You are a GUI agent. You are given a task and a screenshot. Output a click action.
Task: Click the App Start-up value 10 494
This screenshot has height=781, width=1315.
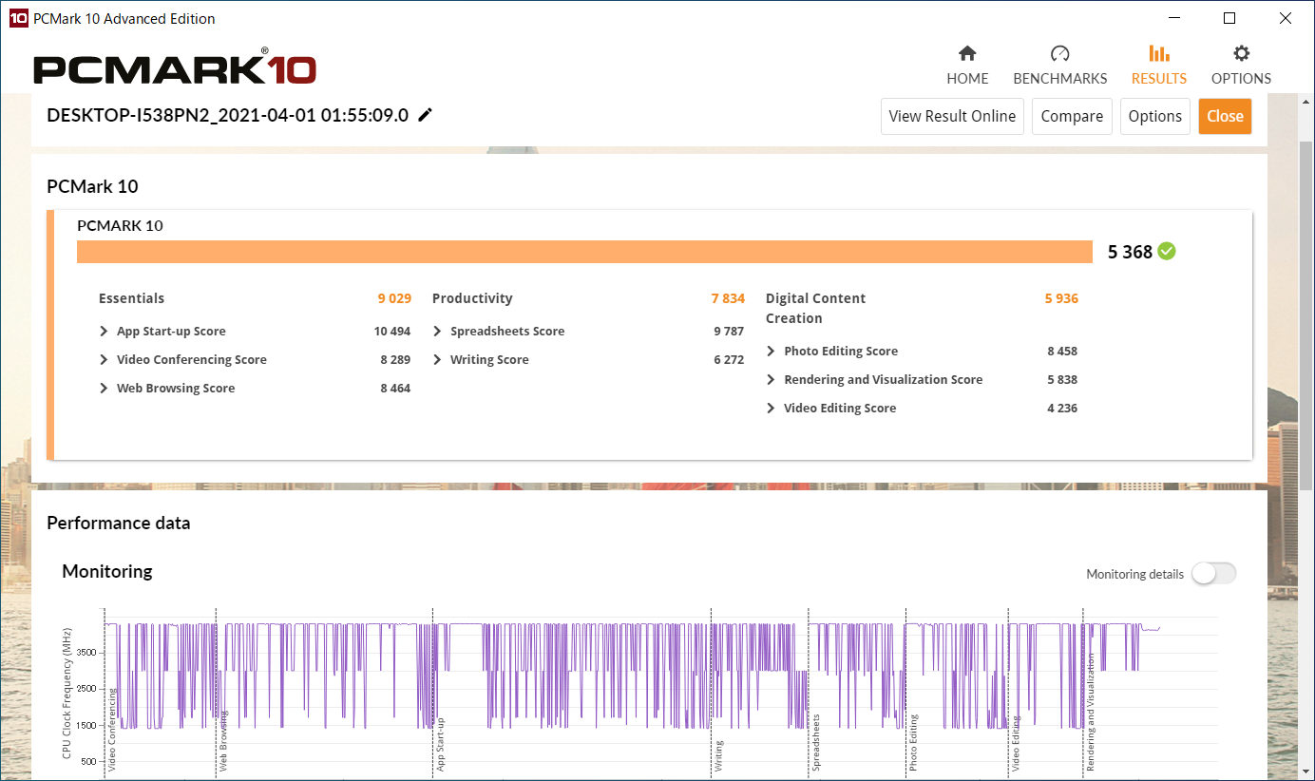click(392, 331)
